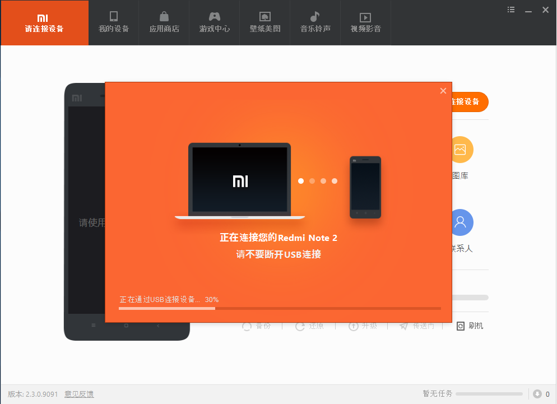
Task: Switch to the 应用商店 tab
Action: point(164,22)
